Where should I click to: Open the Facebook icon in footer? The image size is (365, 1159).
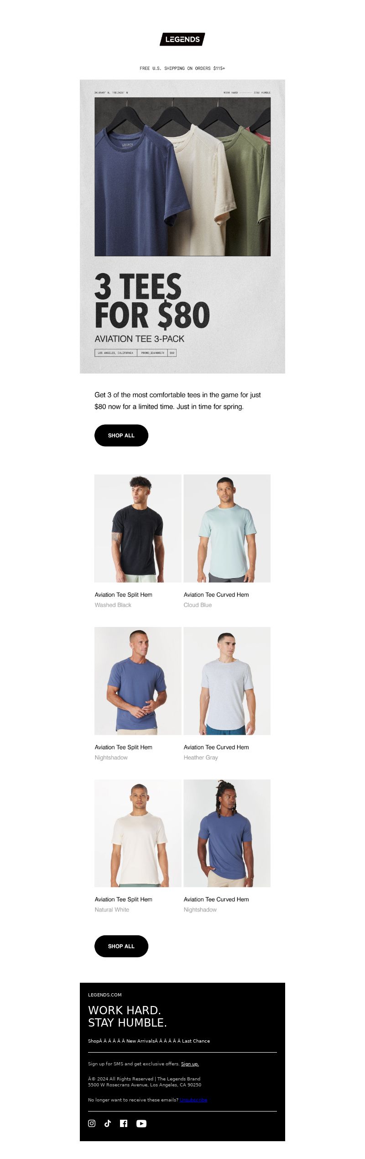(x=124, y=1123)
